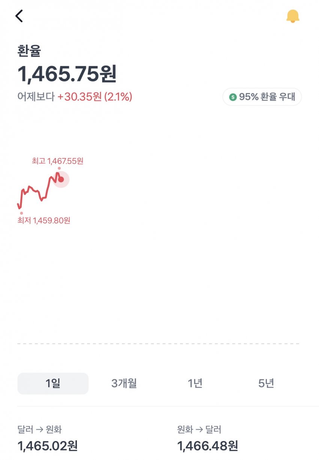The height and width of the screenshot is (460, 319).
Task: Tap the 95% 환율 우대 badge
Action: click(x=262, y=97)
